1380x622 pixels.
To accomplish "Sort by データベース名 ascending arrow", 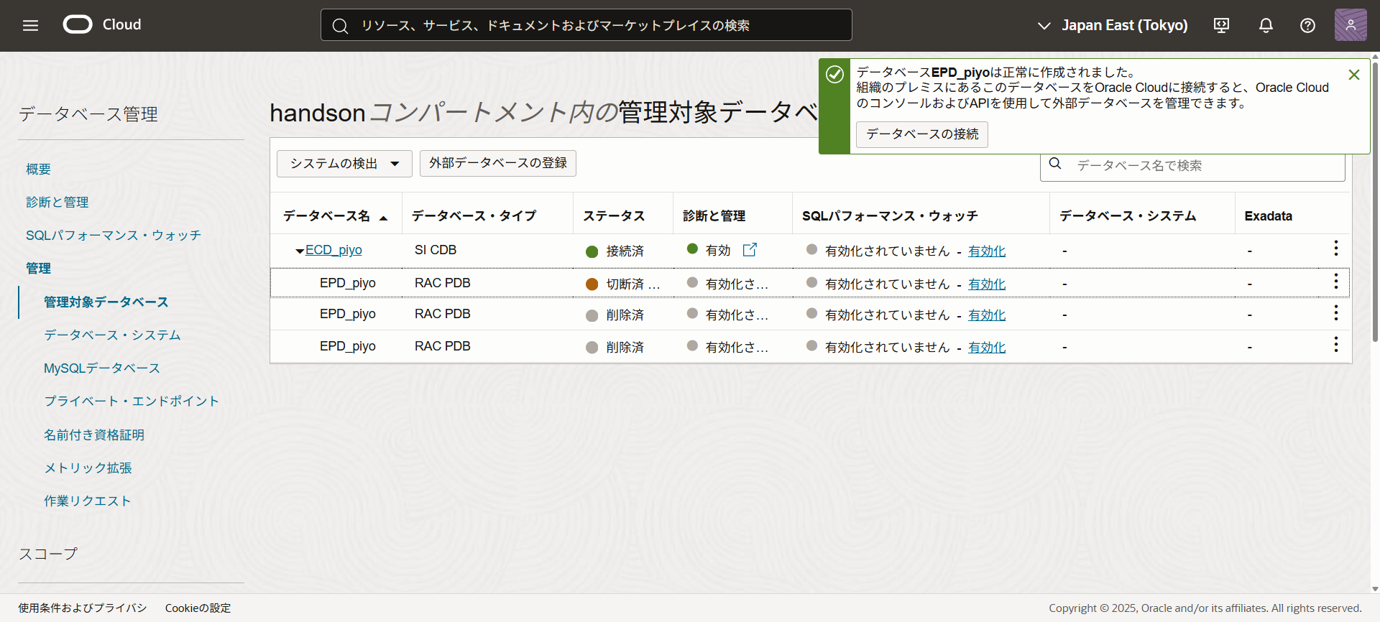I will (x=384, y=218).
